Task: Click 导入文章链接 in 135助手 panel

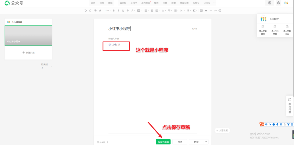Action: click(263, 30)
